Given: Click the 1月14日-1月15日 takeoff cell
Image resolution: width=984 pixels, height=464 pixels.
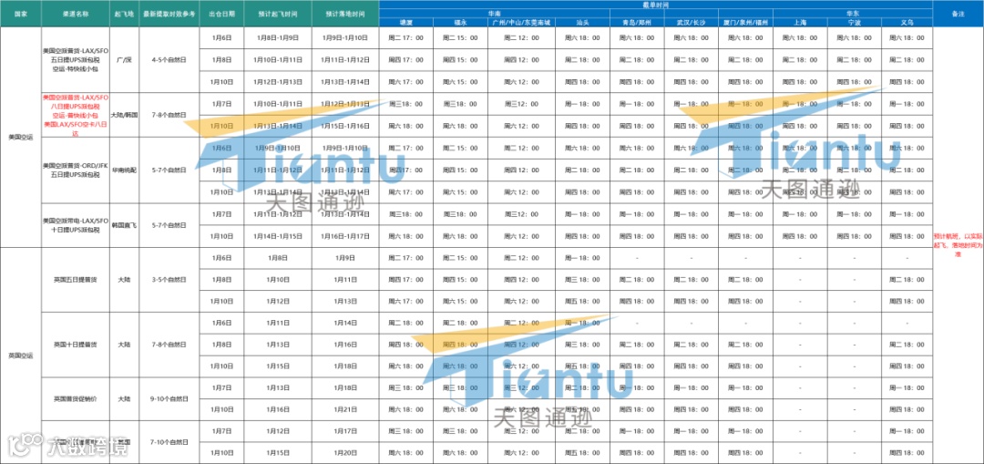Looking at the screenshot, I should tap(277, 236).
